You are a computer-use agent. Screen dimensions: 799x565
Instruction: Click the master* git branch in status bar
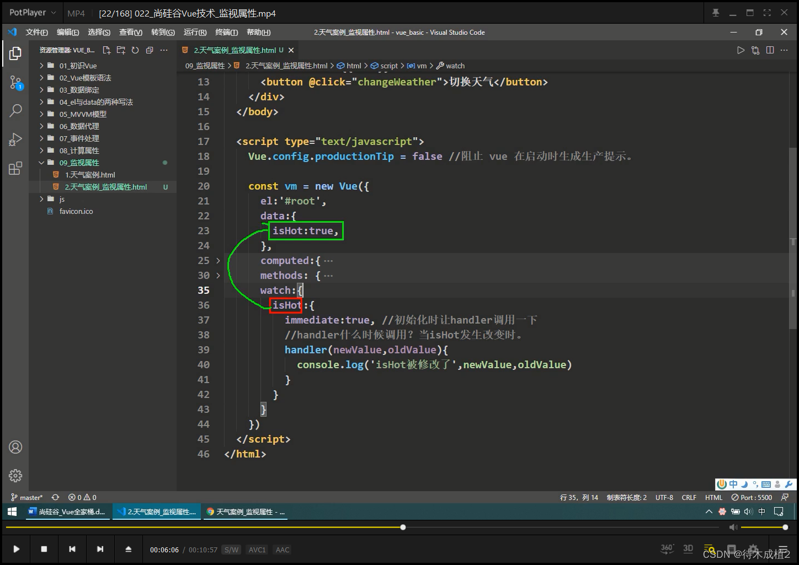[26, 497]
